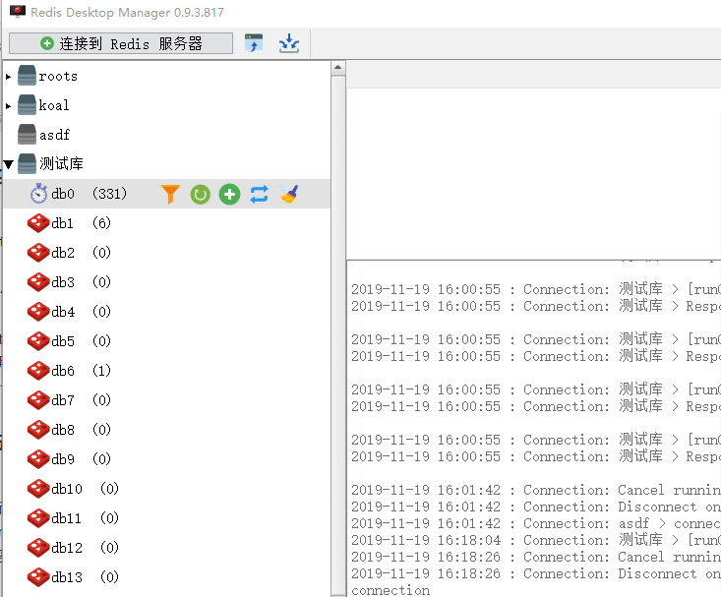Click the db9 red Redis icon

(38, 459)
